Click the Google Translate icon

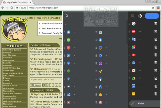[134, 39]
